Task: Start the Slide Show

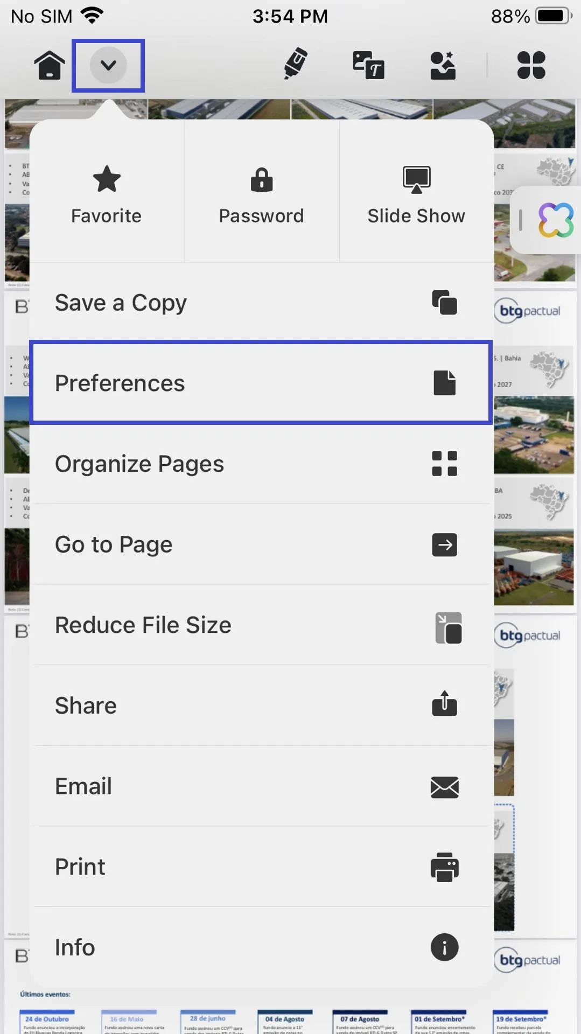Action: pyautogui.click(x=416, y=194)
